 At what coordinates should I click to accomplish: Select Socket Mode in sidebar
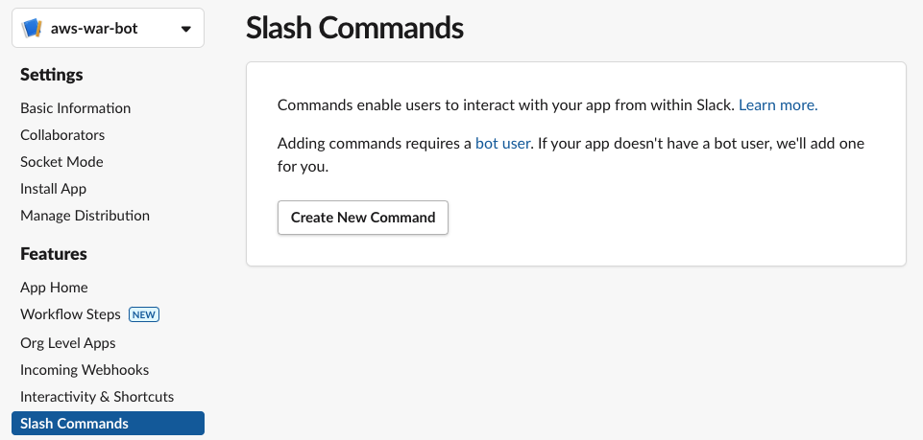(61, 162)
